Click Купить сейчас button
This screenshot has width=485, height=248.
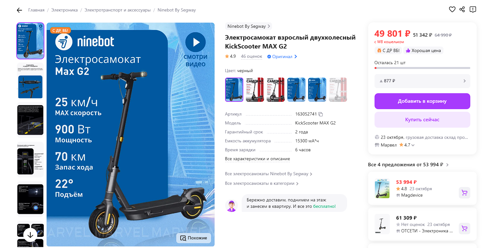click(422, 120)
